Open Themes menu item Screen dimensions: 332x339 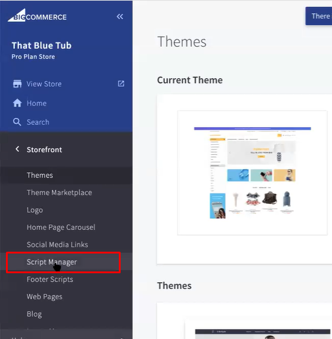pyautogui.click(x=40, y=175)
